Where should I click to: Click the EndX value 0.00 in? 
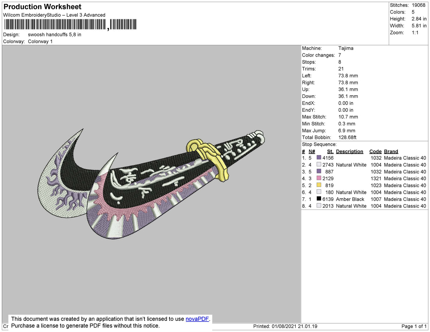[346, 103]
